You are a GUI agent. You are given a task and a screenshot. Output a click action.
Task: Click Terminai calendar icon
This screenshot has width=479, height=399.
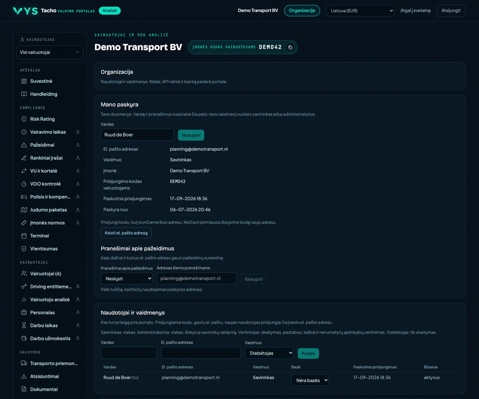click(x=24, y=236)
